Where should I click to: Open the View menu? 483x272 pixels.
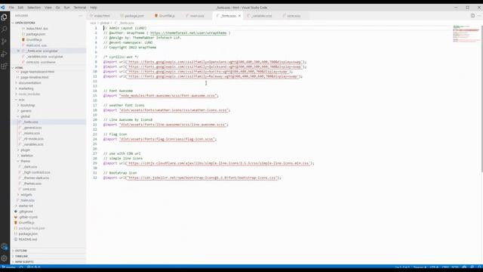(x=48, y=8)
